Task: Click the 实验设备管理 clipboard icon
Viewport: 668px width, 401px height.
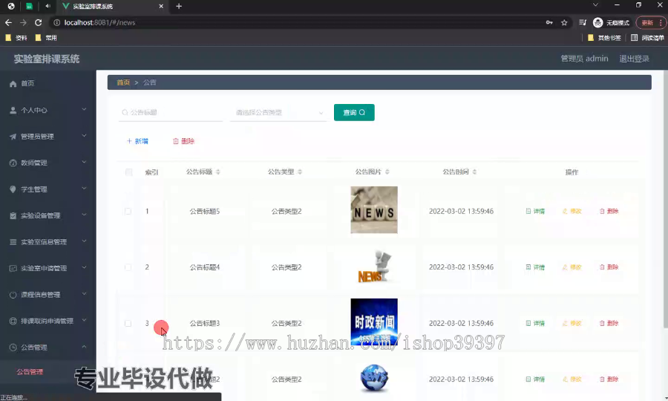Action: click(13, 215)
